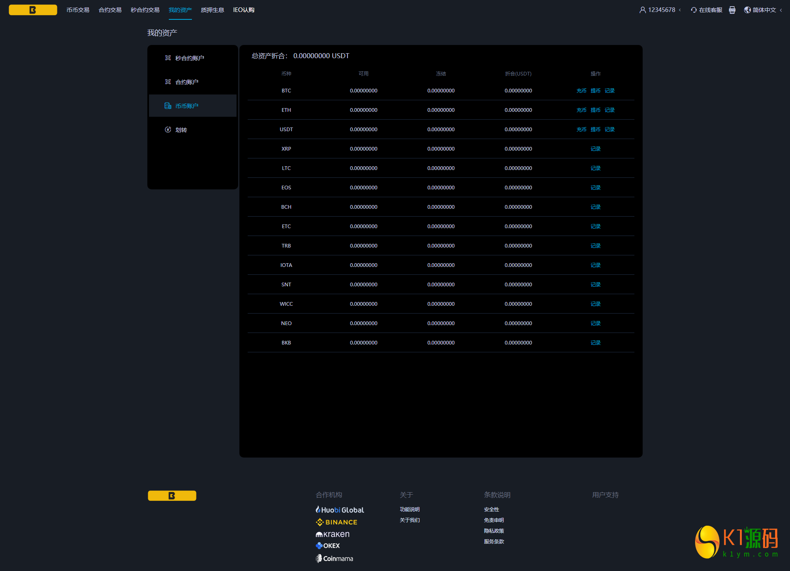Click the BTC coin name cell
The height and width of the screenshot is (571, 790).
click(x=286, y=91)
